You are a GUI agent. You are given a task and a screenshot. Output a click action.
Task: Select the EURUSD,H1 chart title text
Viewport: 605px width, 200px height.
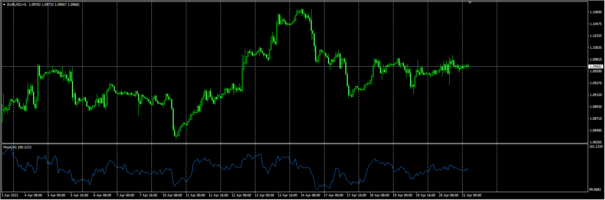point(17,5)
